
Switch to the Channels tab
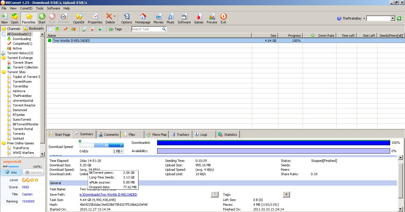(11, 29)
